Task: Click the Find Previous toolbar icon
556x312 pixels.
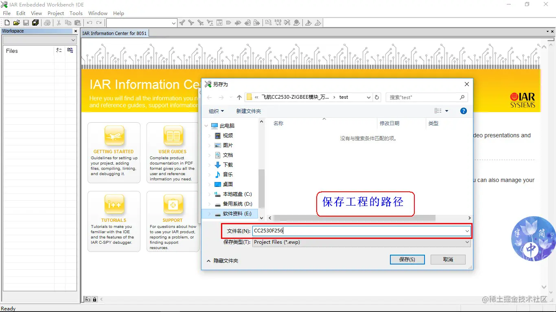Action: [x=182, y=23]
